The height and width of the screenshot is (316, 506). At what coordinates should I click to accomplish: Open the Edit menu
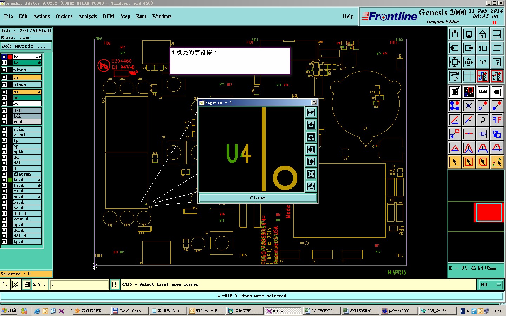[x=23, y=17]
